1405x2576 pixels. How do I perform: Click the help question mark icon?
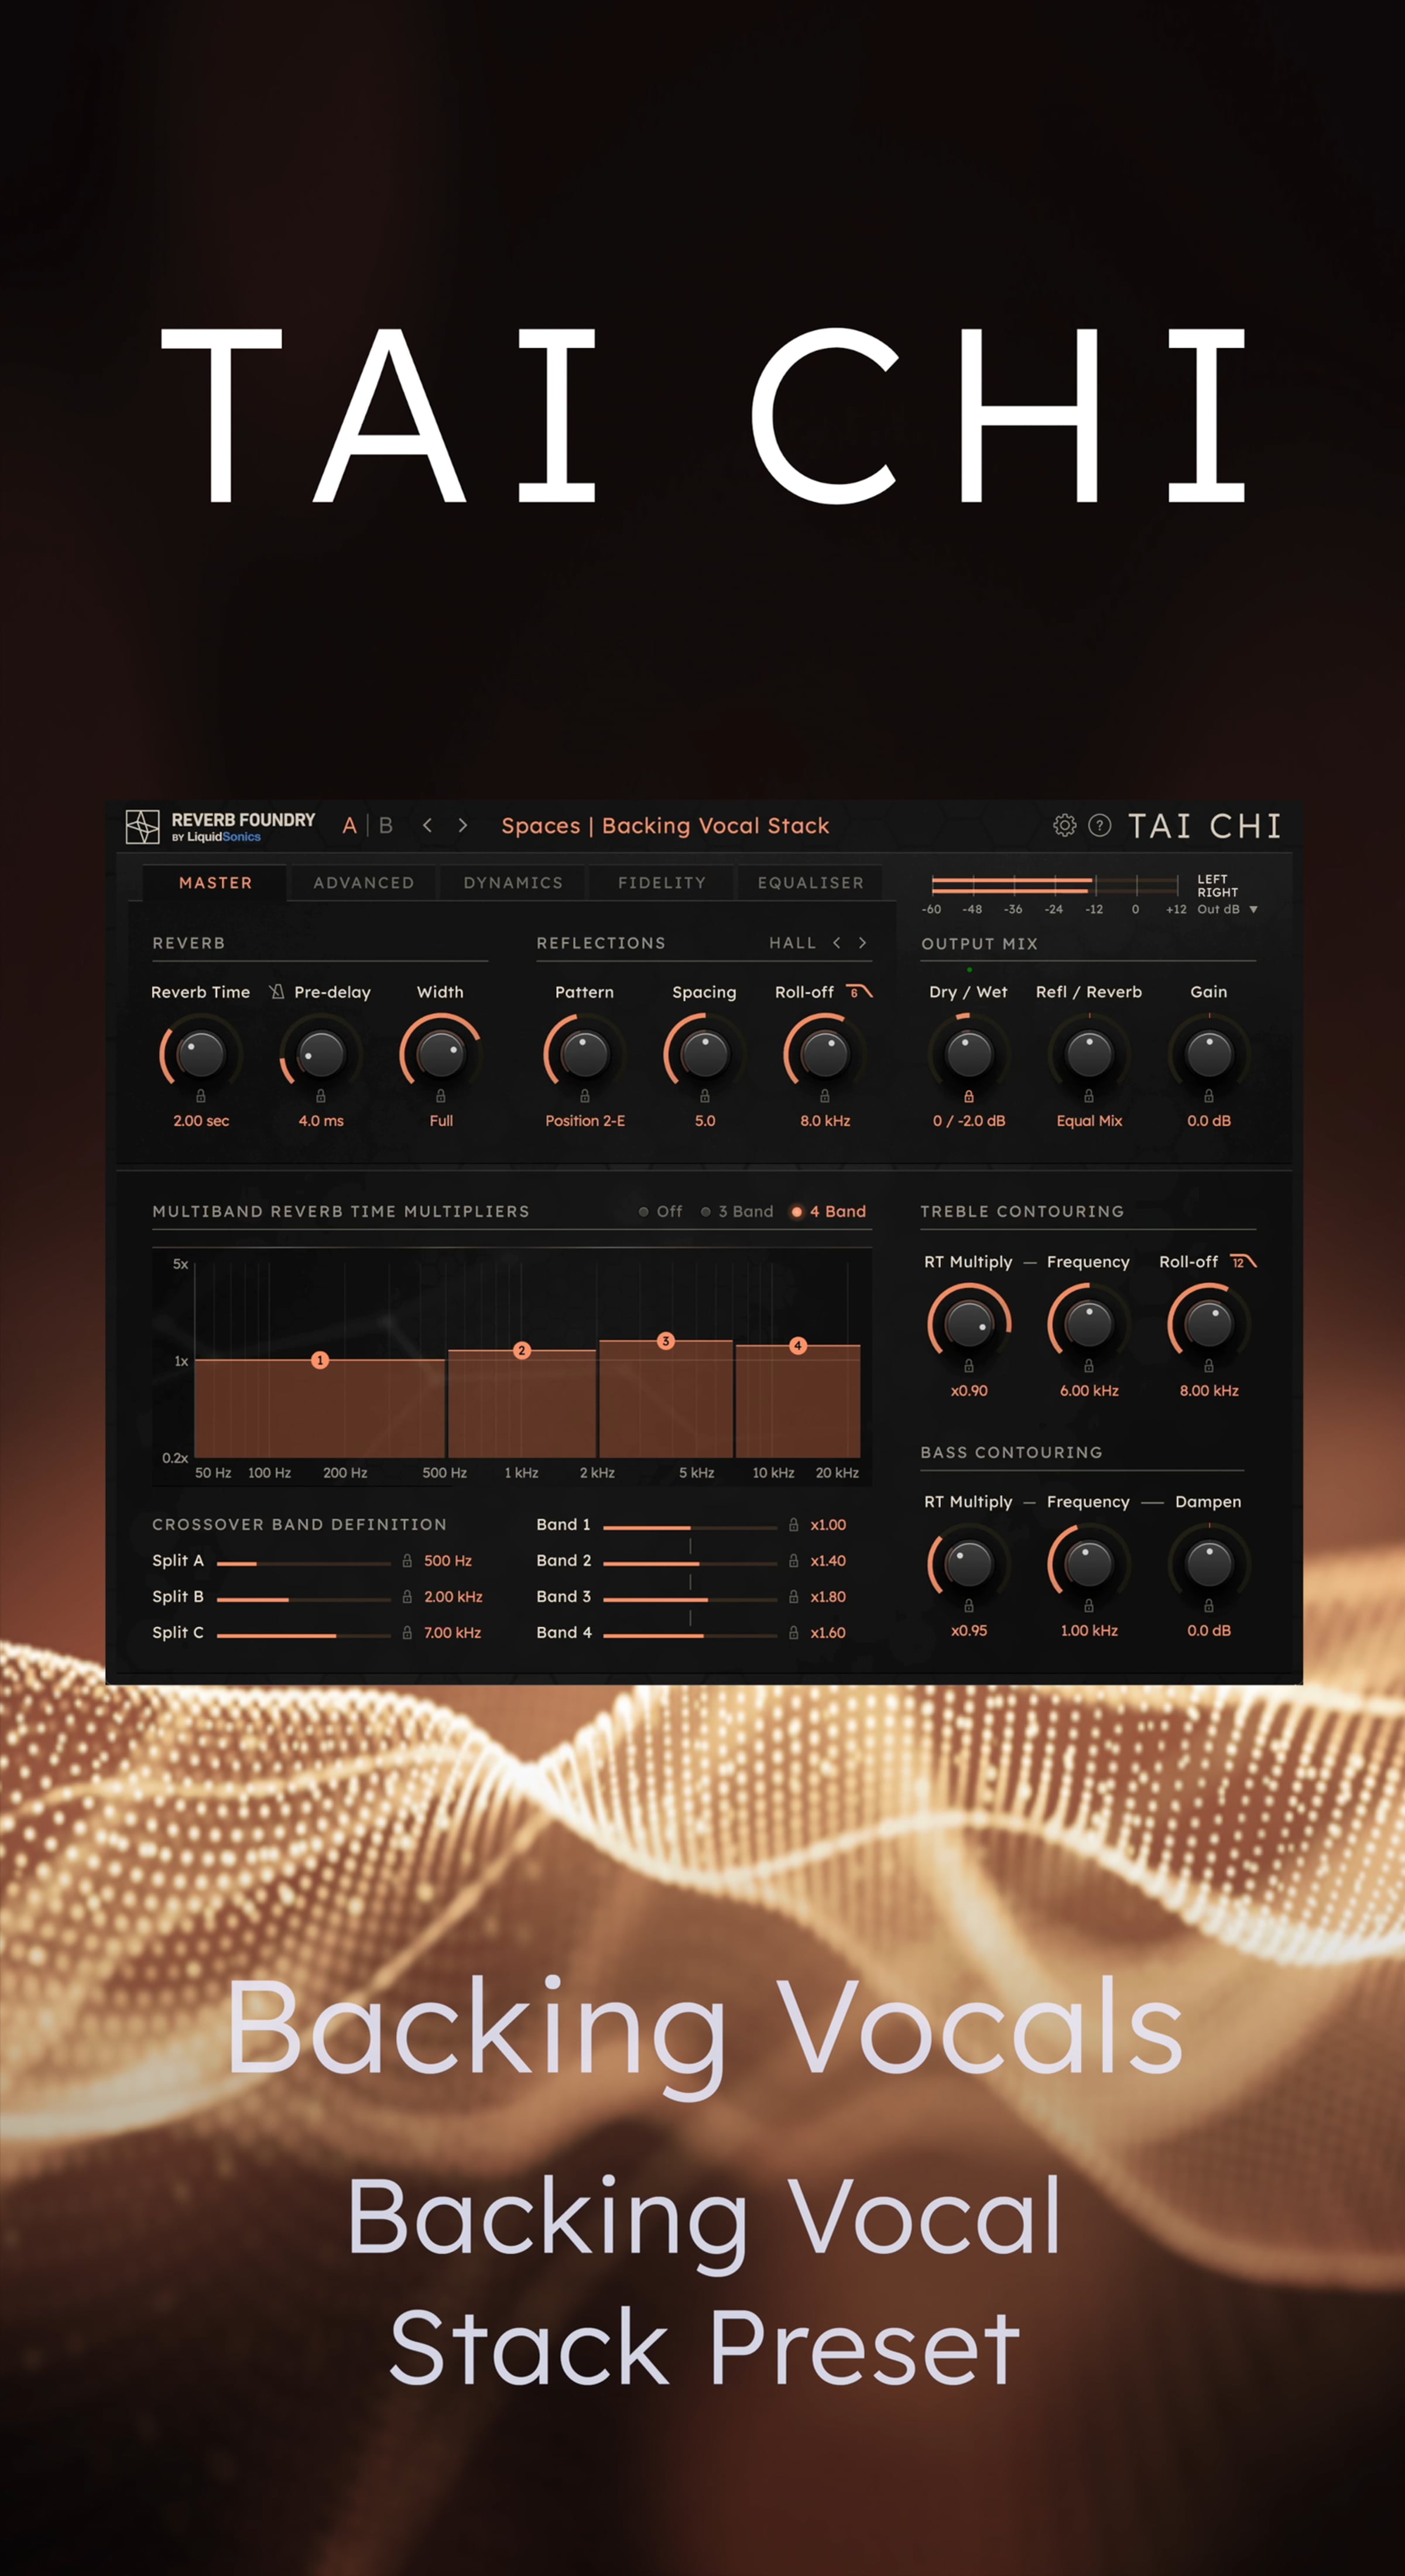[x=1099, y=825]
